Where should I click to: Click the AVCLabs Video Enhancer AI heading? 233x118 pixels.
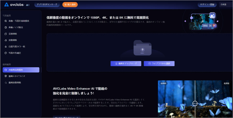pyautogui.click(x=80, y=91)
